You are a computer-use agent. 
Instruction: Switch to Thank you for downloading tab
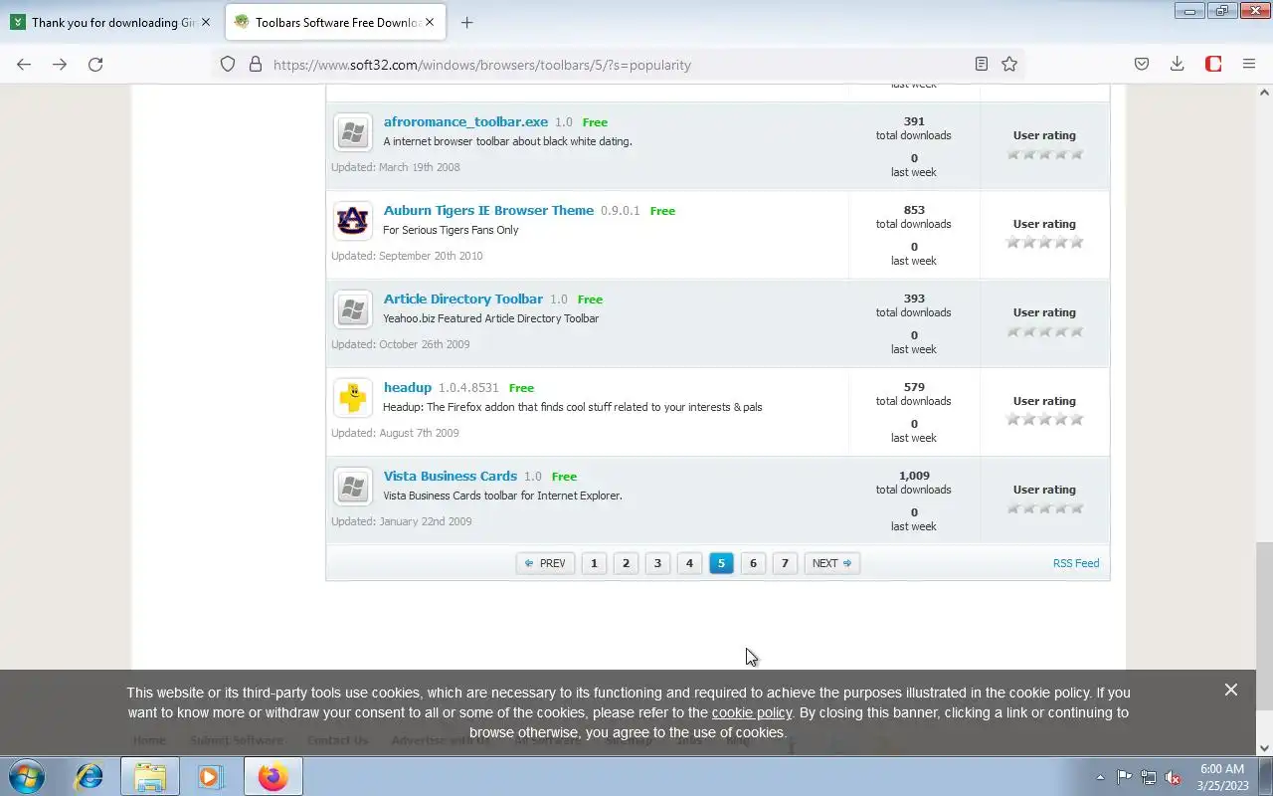(110, 22)
